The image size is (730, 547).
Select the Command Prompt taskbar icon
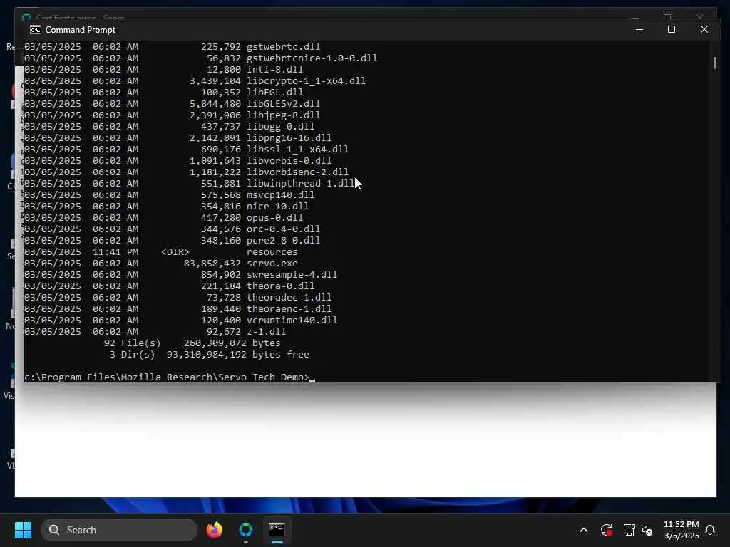pos(277,530)
